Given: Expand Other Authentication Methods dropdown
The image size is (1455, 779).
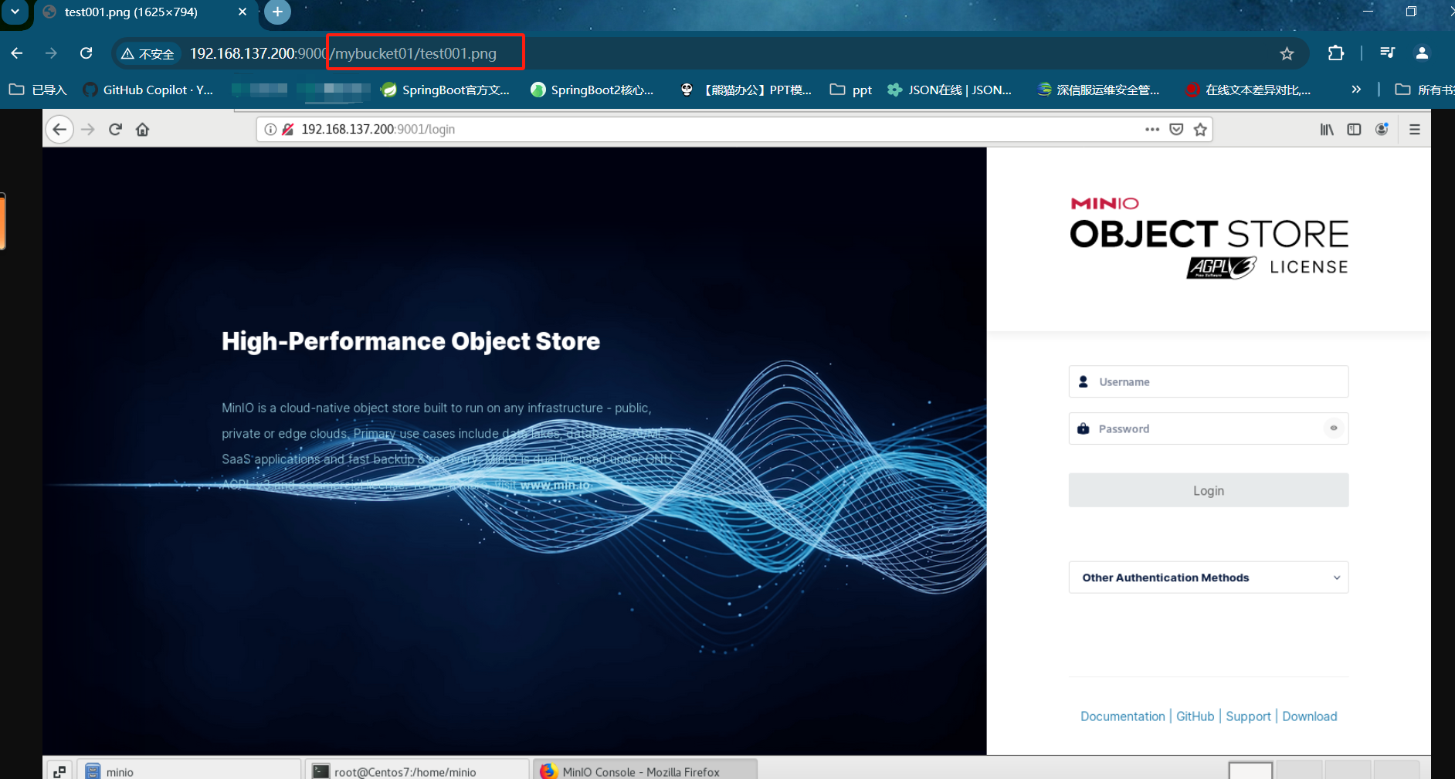Looking at the screenshot, I should [x=1209, y=577].
